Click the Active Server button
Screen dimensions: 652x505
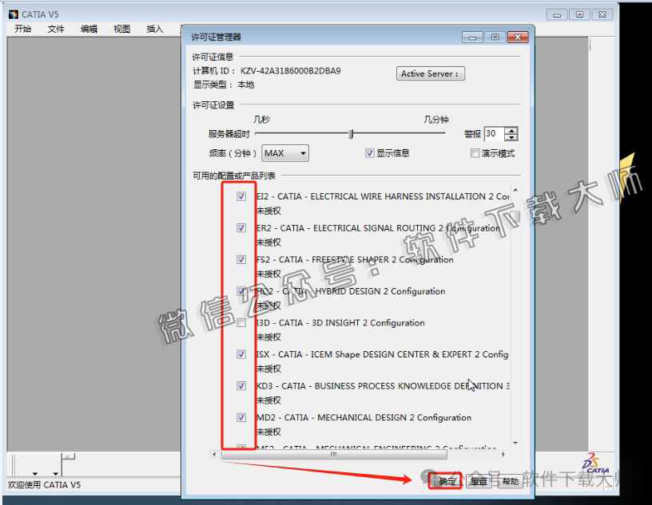430,73
